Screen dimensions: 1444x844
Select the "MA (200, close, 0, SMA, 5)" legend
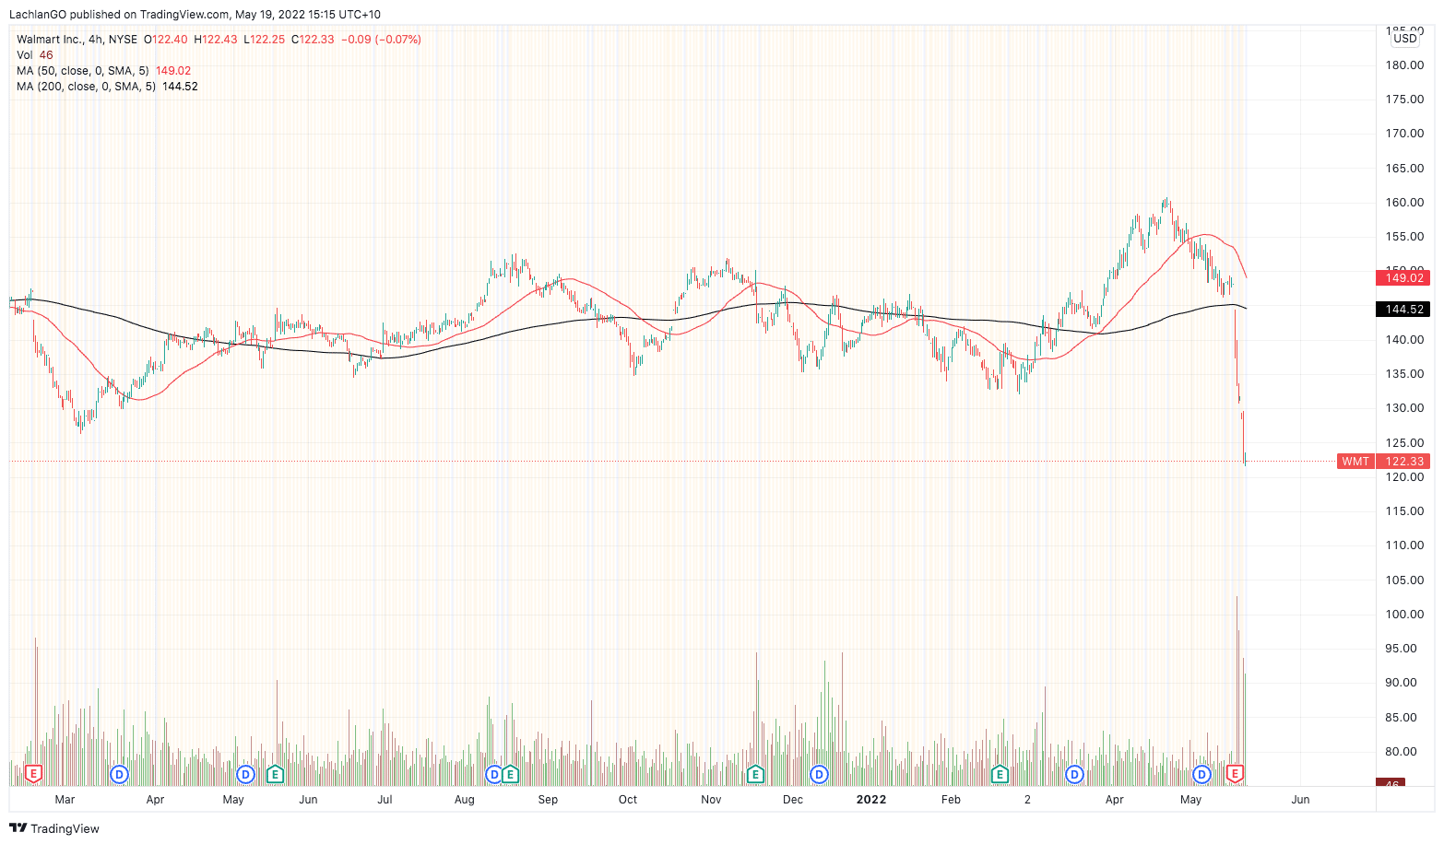click(x=86, y=87)
